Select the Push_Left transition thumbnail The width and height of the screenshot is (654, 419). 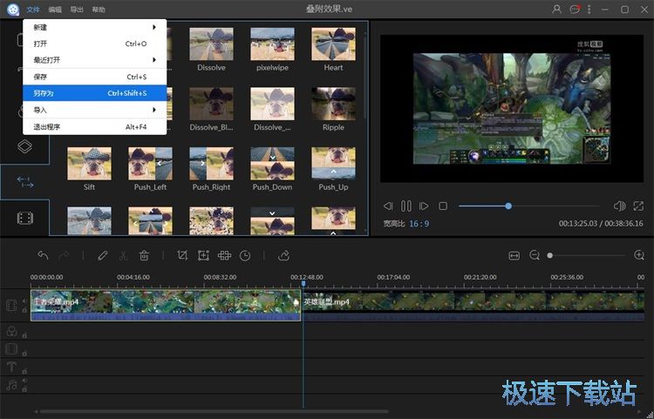150,163
